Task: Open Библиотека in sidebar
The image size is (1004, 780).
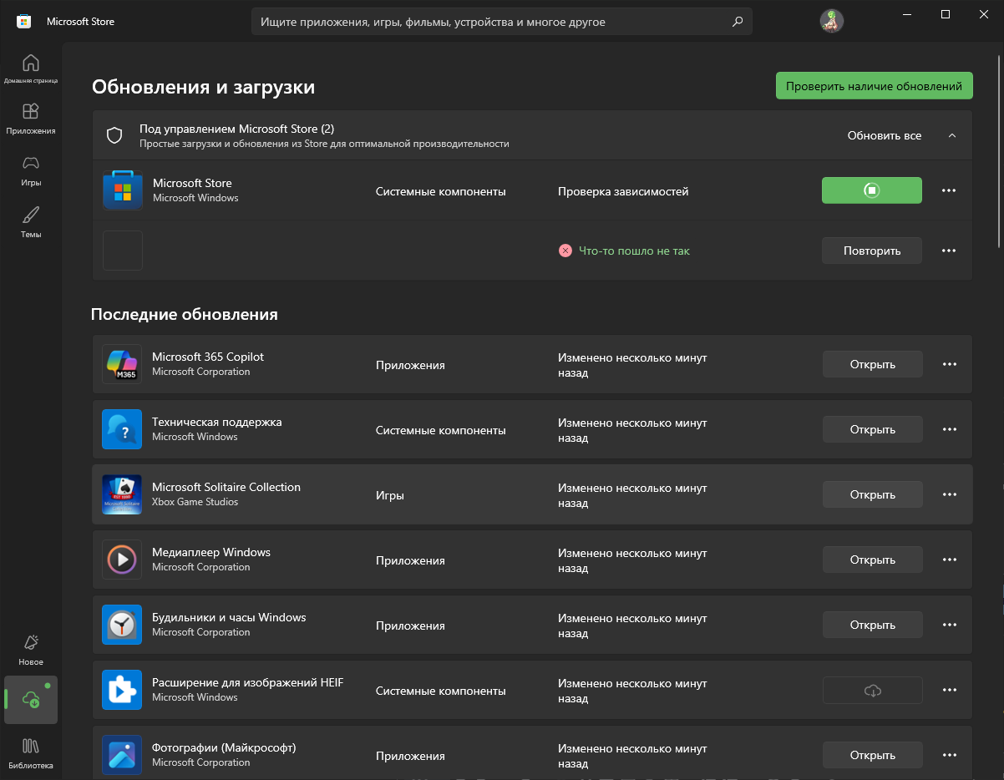Action: tap(31, 752)
